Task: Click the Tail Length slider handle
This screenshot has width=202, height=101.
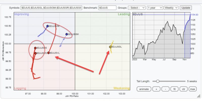Action: pyautogui.click(x=158, y=81)
